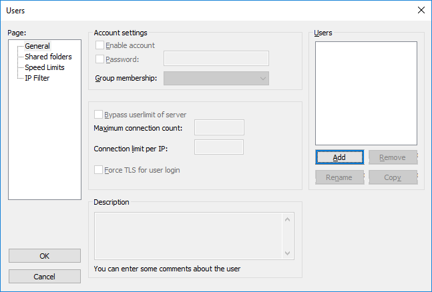Click the Copy user button
Screen dimensions: 432x292
393,177
